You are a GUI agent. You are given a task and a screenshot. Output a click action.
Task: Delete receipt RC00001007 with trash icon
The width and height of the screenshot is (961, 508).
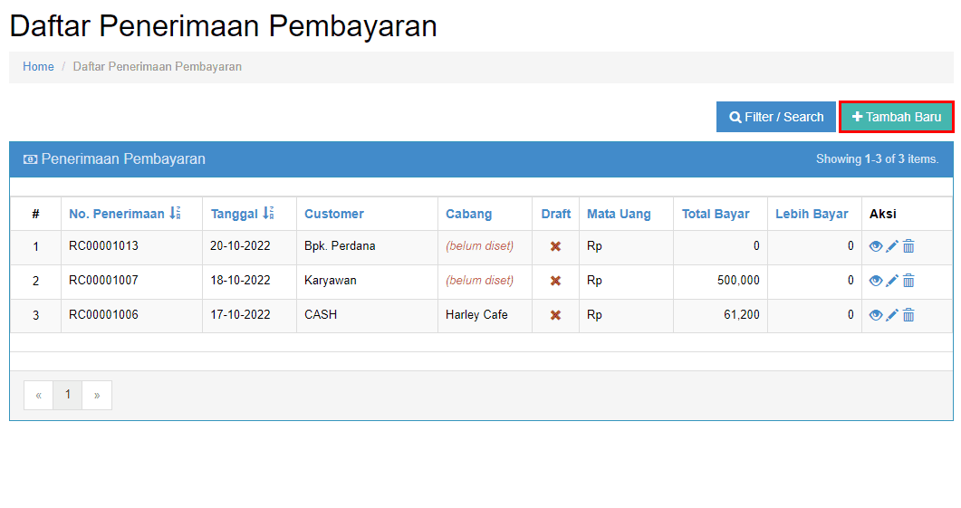point(908,281)
